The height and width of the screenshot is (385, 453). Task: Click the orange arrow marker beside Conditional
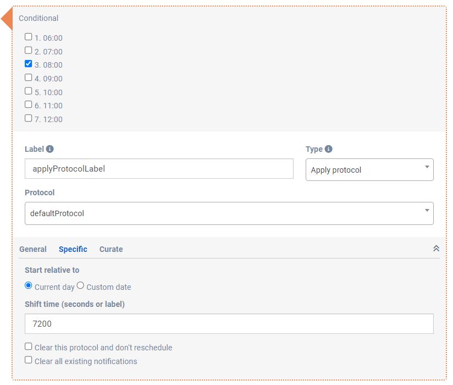click(x=7, y=19)
